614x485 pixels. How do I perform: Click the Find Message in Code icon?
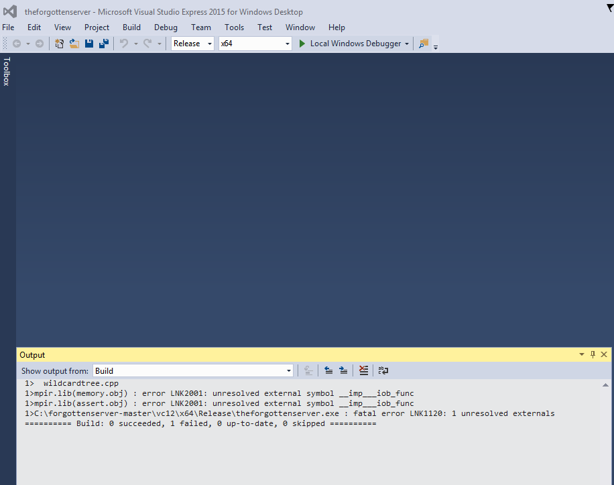tap(308, 370)
